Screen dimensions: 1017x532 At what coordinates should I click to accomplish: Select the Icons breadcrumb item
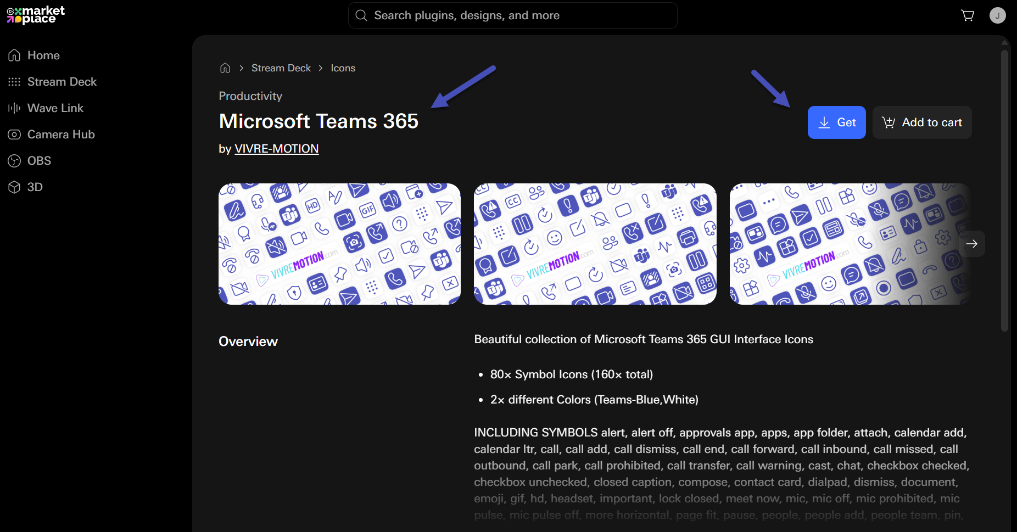[343, 68]
